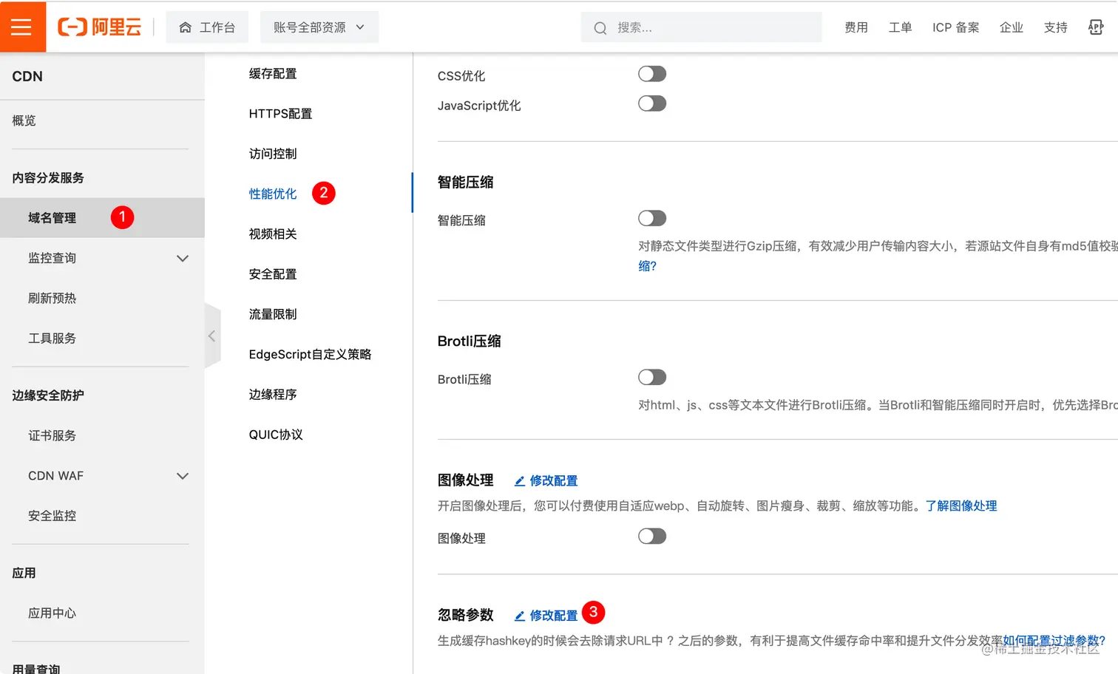Click the 工作台 button

[x=207, y=27]
